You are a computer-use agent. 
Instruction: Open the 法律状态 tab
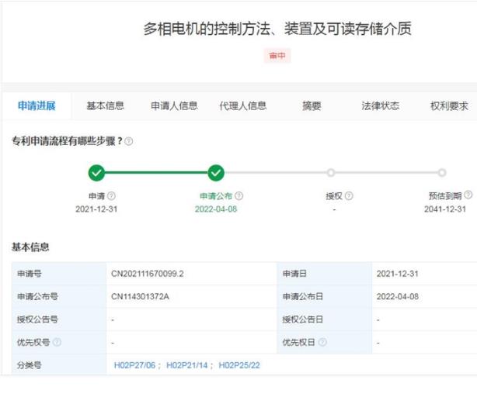coord(381,106)
